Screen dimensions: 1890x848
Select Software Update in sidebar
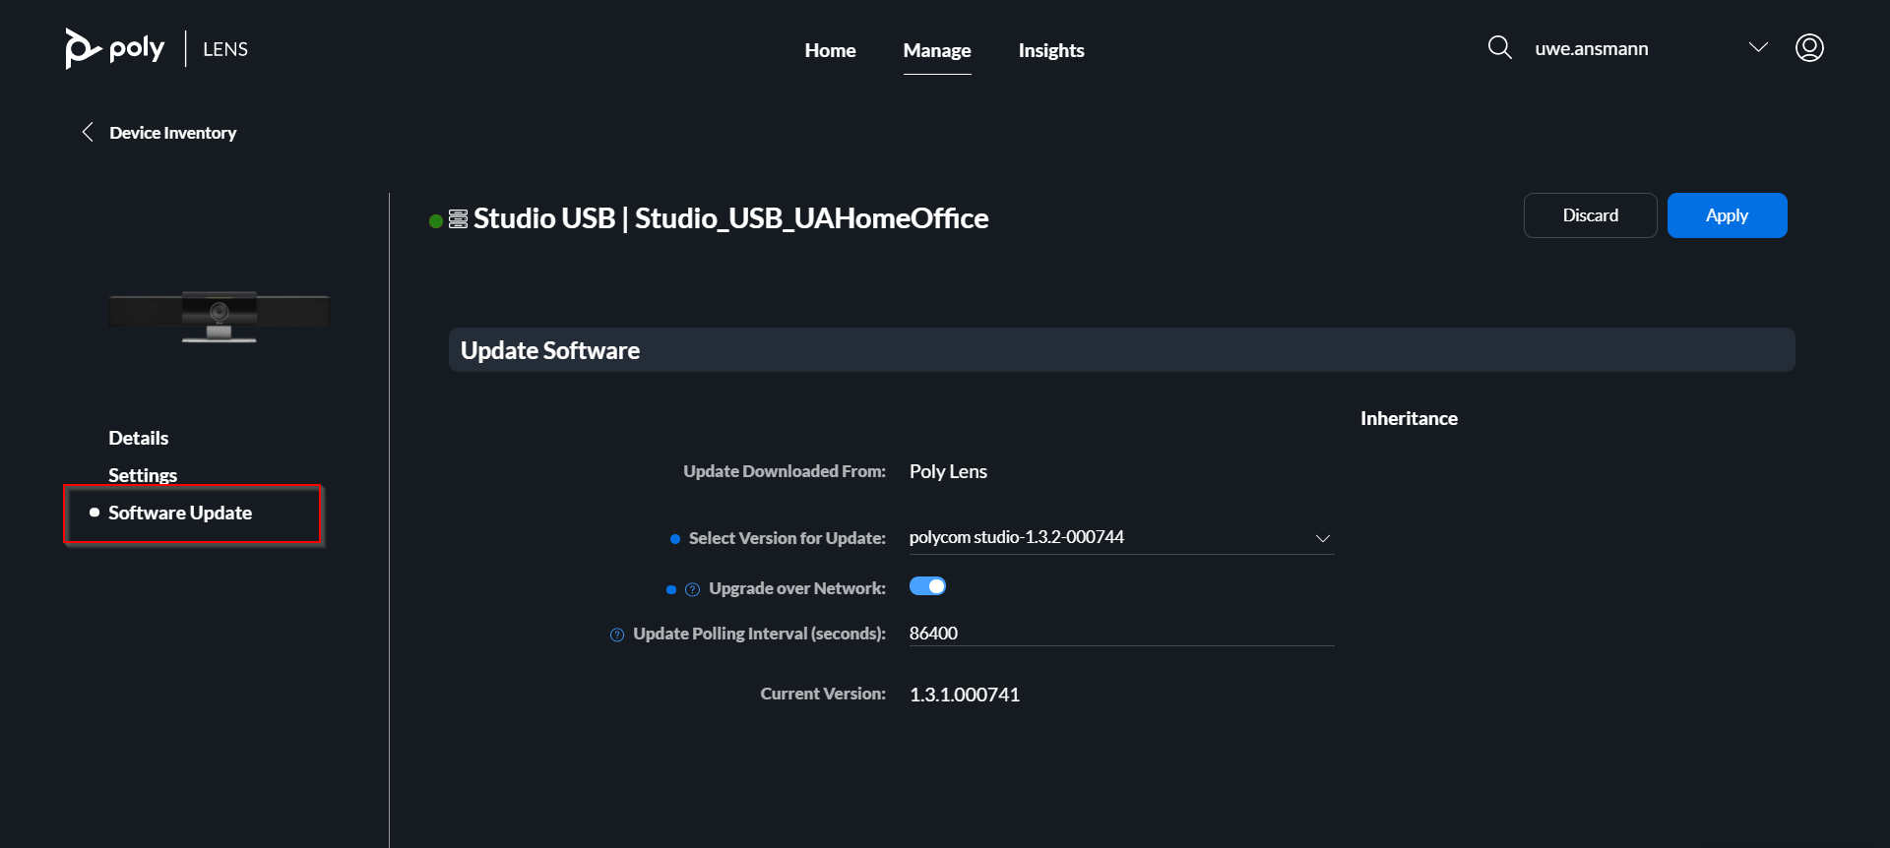[180, 513]
